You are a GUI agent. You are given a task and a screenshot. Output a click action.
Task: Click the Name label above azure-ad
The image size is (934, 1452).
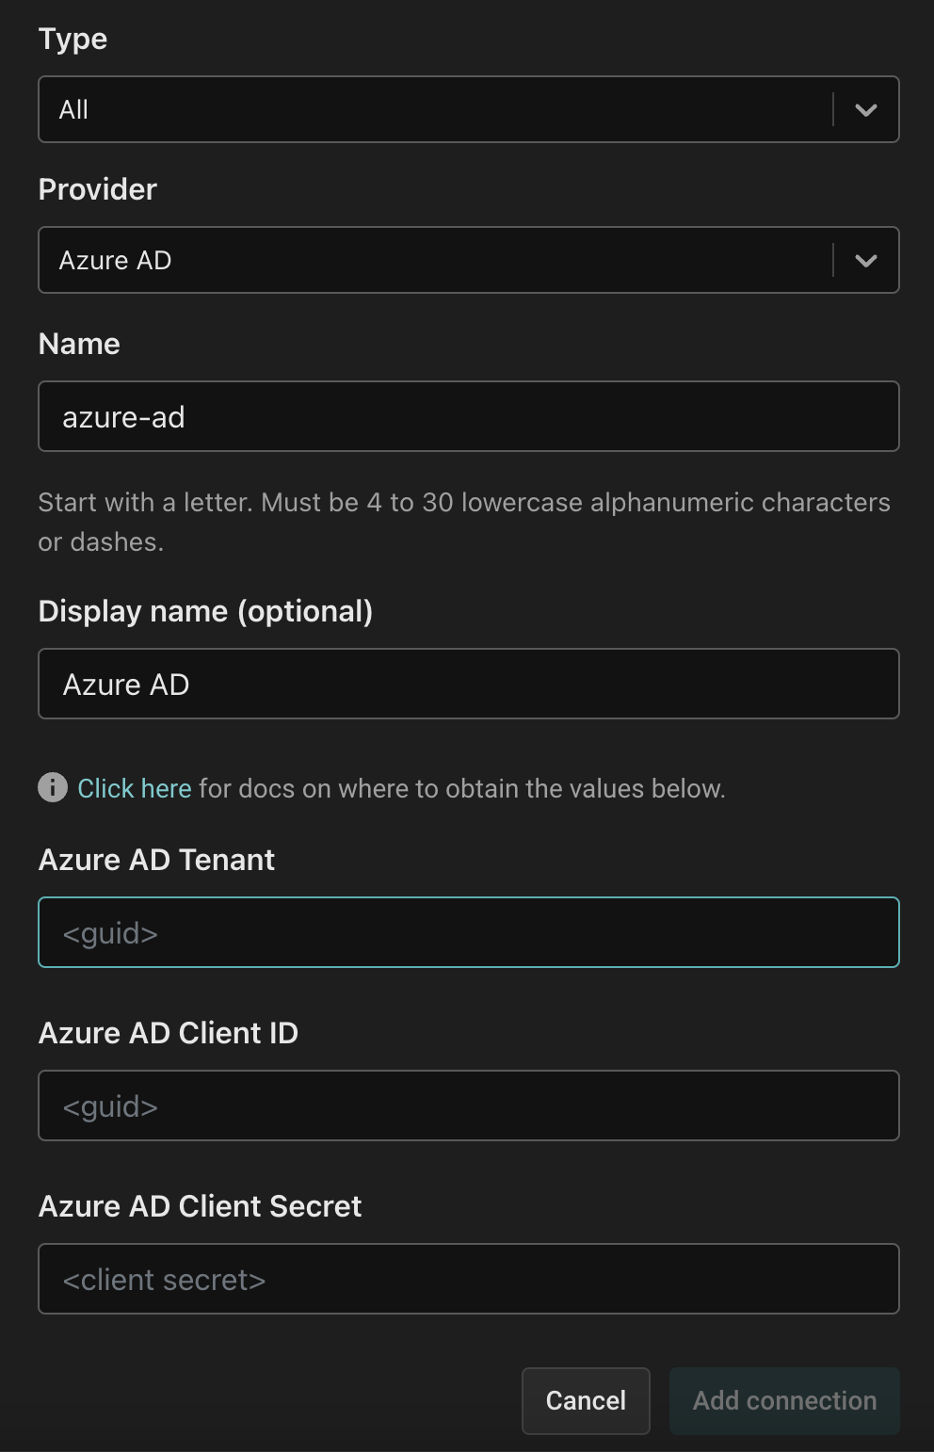pyautogui.click(x=79, y=344)
